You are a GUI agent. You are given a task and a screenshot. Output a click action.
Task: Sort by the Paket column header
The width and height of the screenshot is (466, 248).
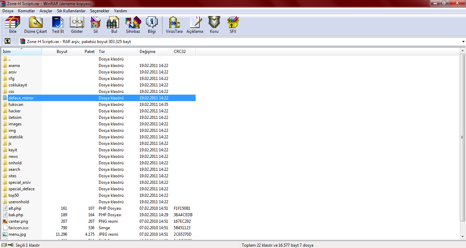pyautogui.click(x=83, y=52)
